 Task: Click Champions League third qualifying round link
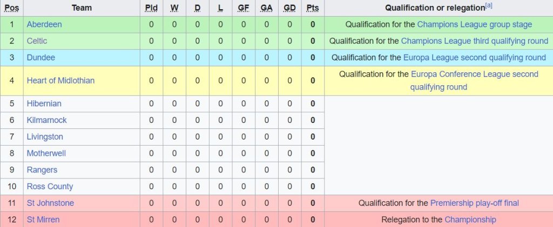point(475,41)
